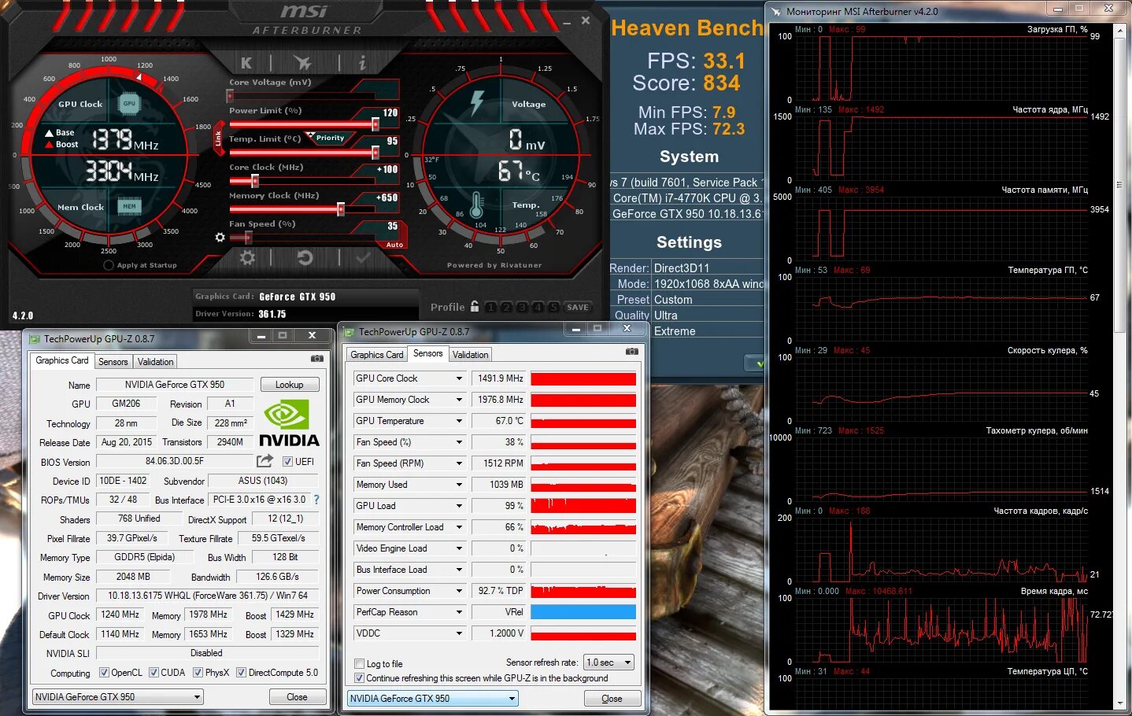The height and width of the screenshot is (716, 1132).
Task: Open Fan Speed (RPM) sensor dropdown
Action: point(460,463)
